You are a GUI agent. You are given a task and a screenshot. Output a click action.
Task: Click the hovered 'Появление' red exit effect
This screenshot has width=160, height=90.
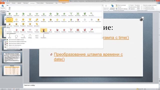[x=44, y=30]
